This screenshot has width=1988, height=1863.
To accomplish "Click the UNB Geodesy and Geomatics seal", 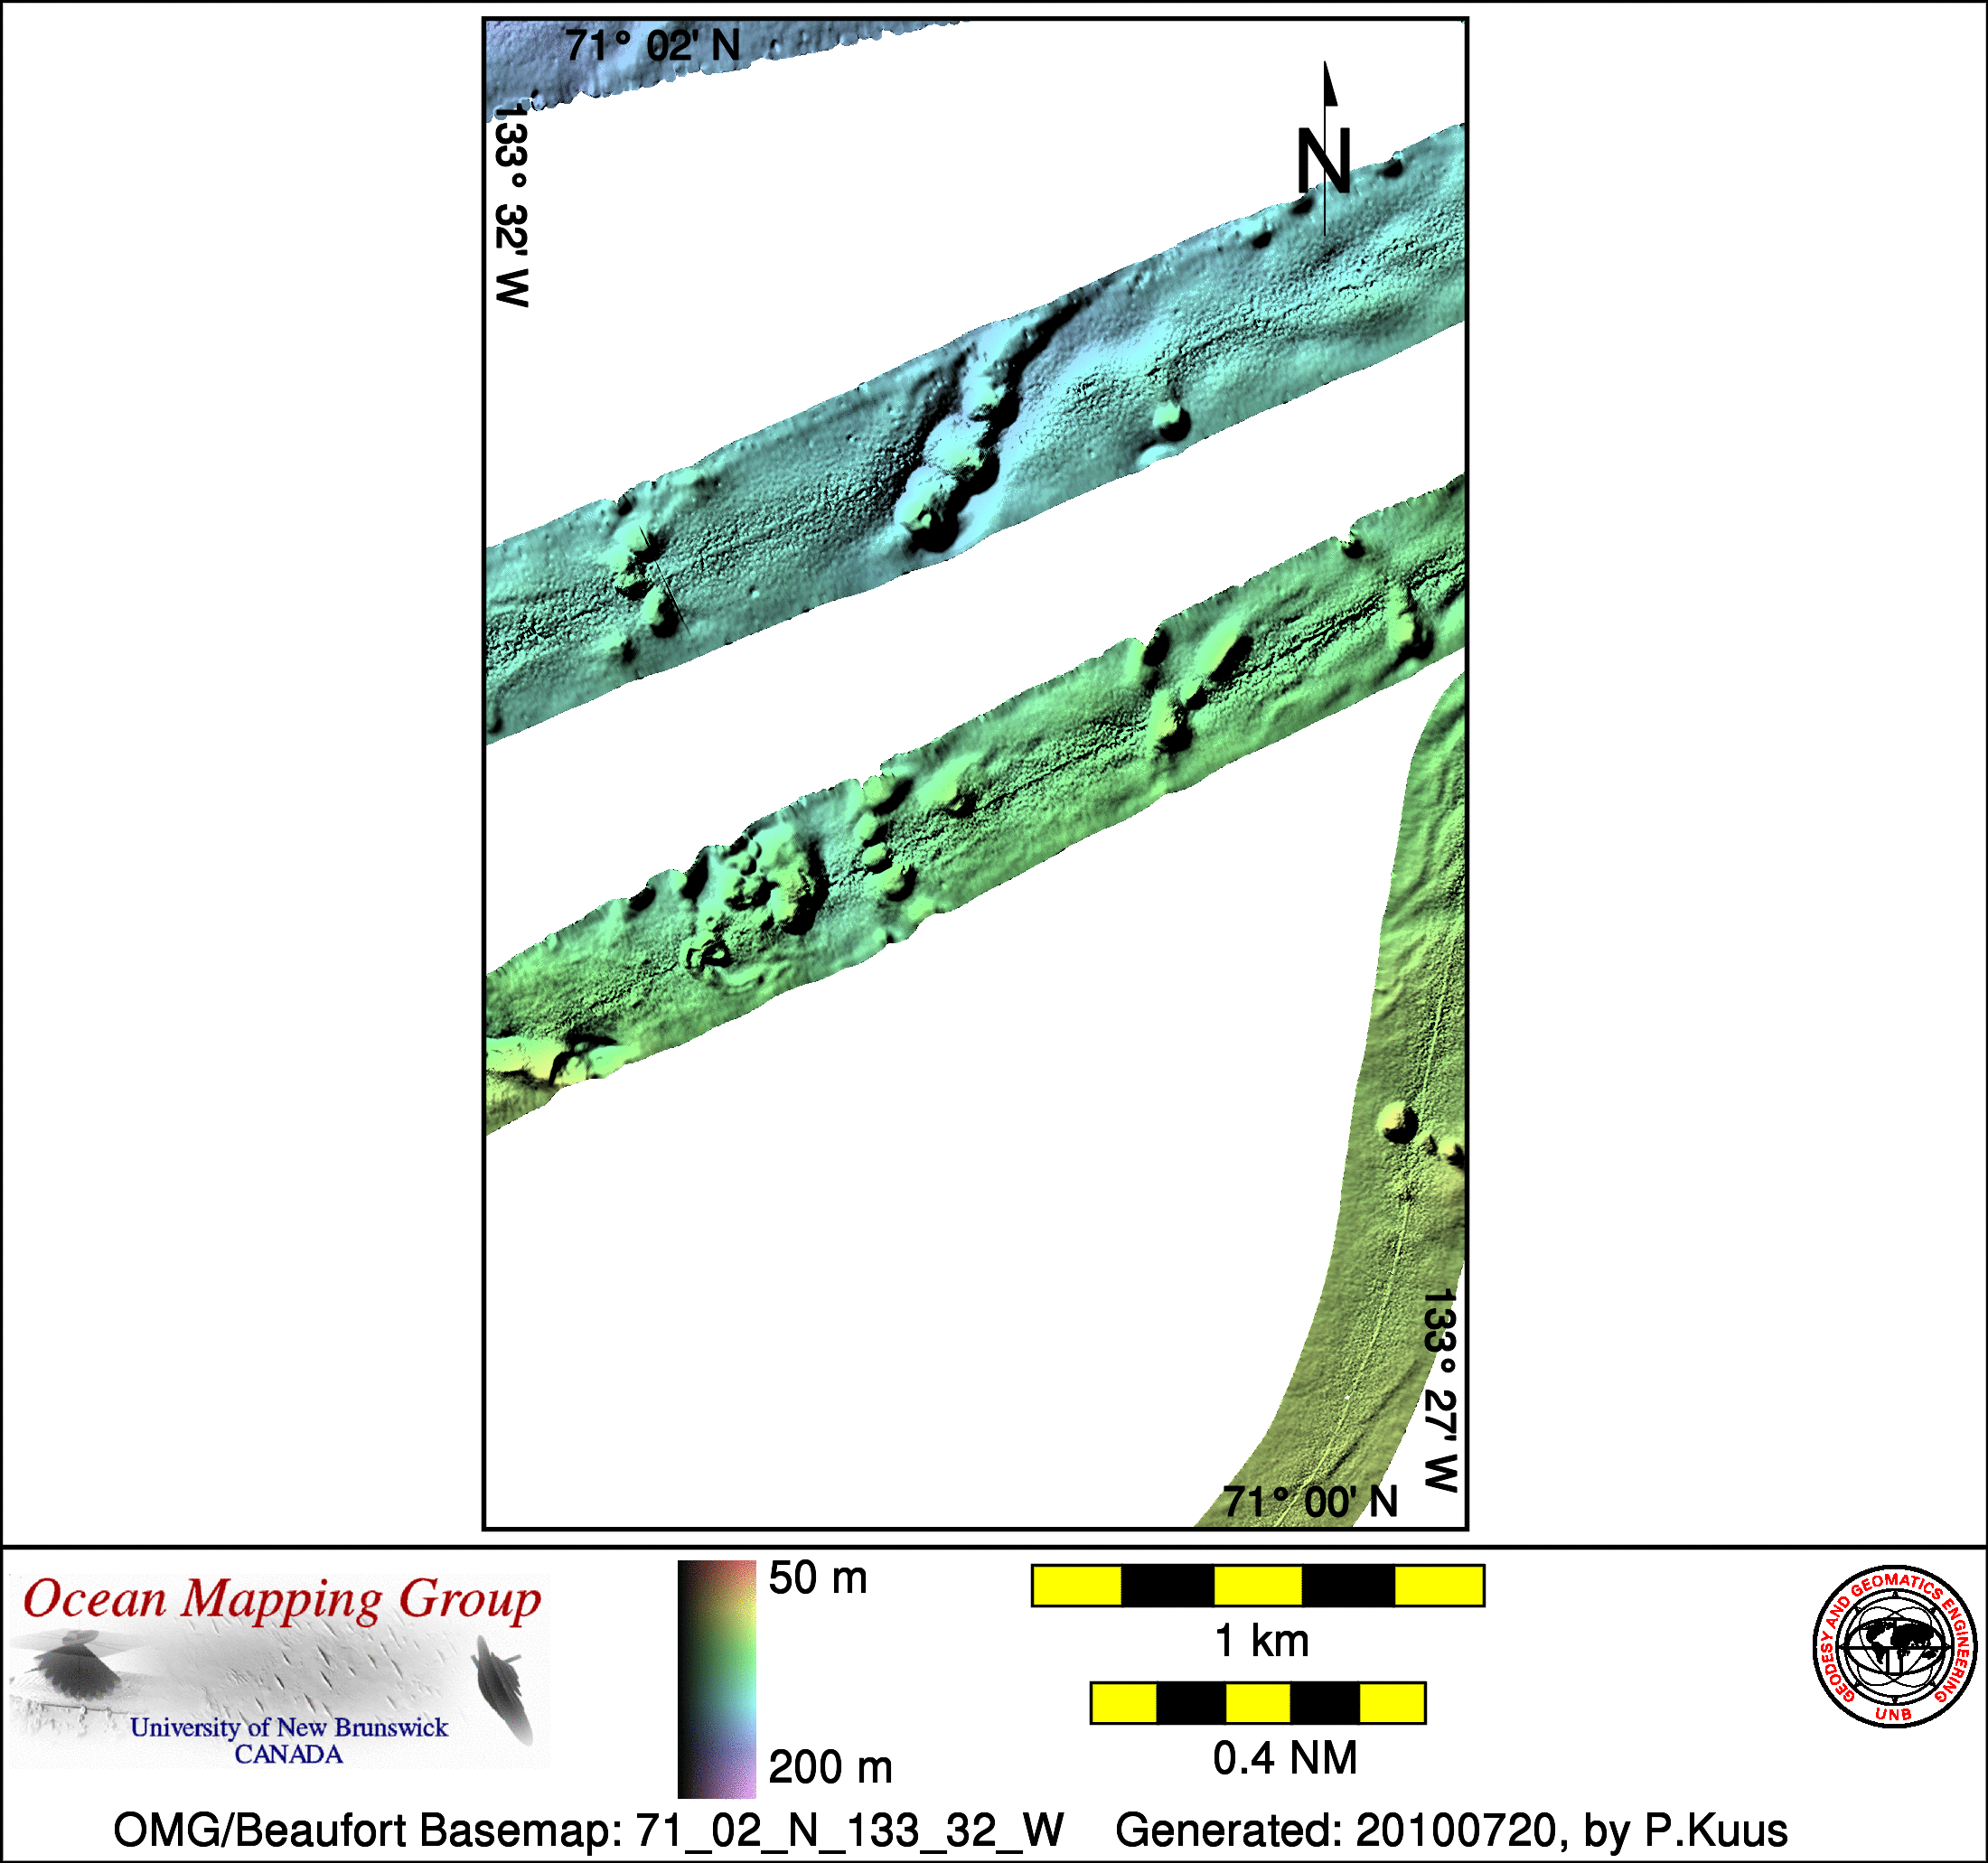I will coord(1894,1646).
